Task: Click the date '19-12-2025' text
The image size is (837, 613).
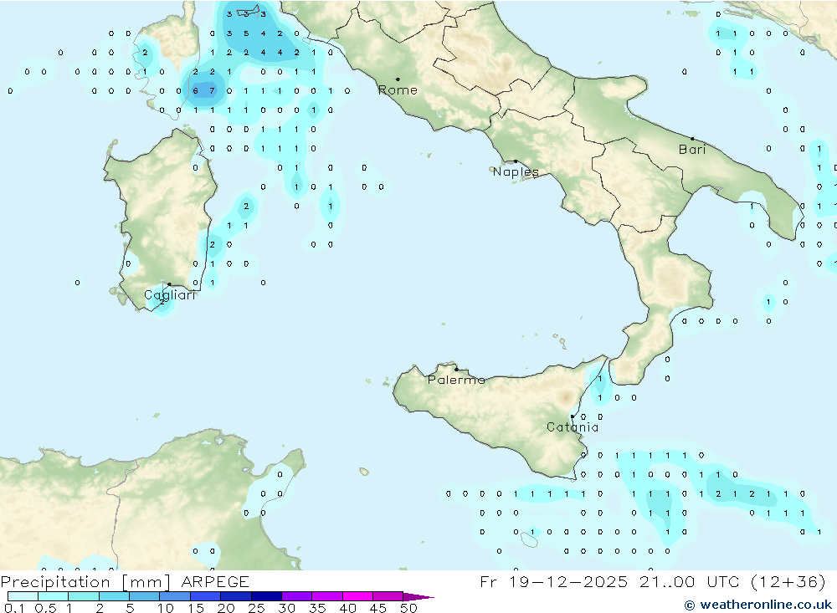Action: point(568,582)
